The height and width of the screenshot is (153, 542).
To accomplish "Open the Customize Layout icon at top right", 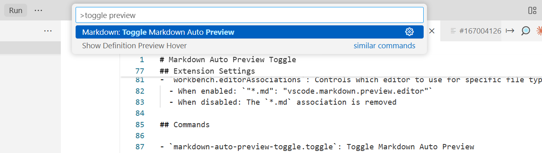I will [532, 11].
